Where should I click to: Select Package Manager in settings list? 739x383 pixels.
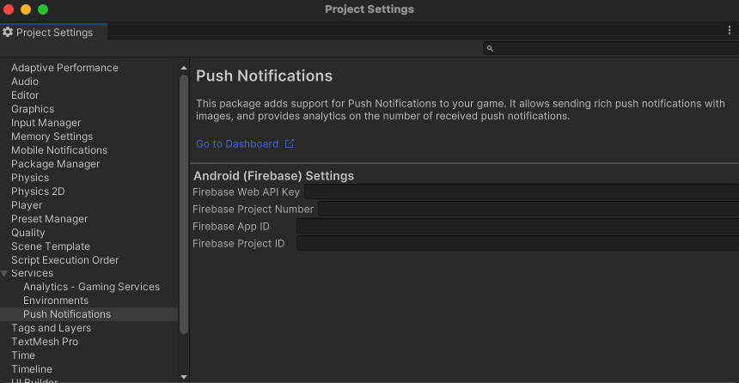pos(55,164)
